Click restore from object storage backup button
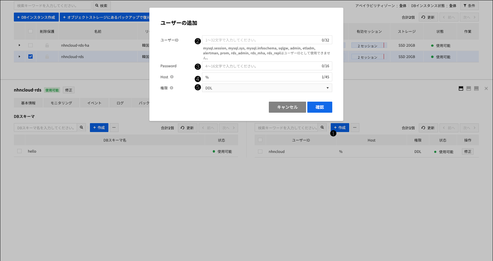Image resolution: width=493 pixels, height=261 pixels. pyautogui.click(x=105, y=17)
